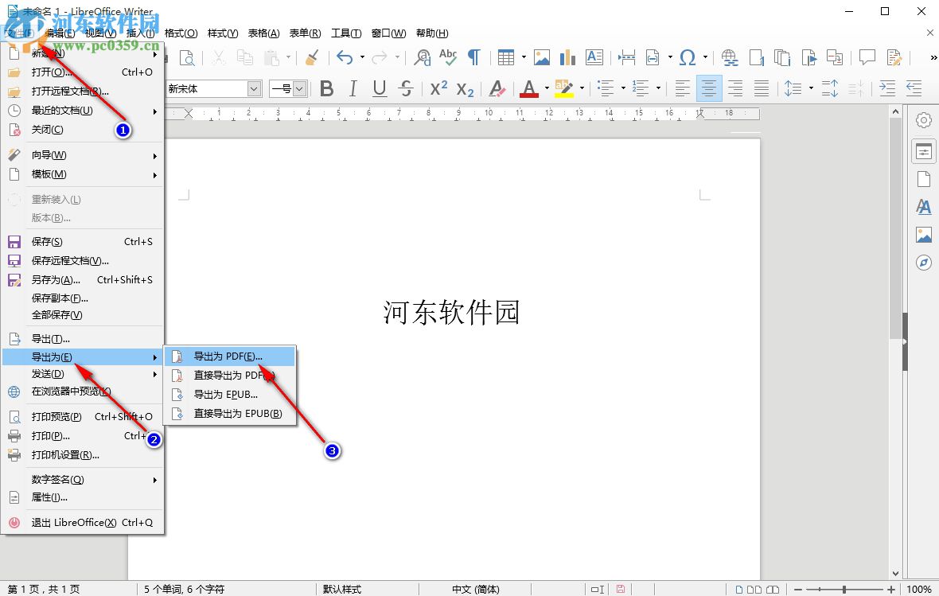
Task: Toggle center alignment for the paragraph
Action: point(708,88)
